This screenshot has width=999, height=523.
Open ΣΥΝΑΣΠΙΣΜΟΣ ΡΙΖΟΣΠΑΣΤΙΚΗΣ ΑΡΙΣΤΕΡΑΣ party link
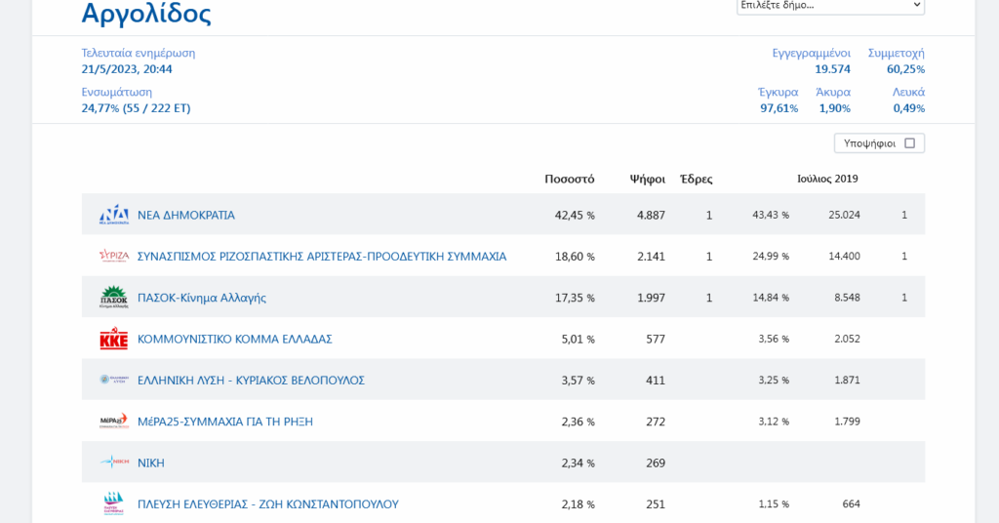tap(322, 257)
